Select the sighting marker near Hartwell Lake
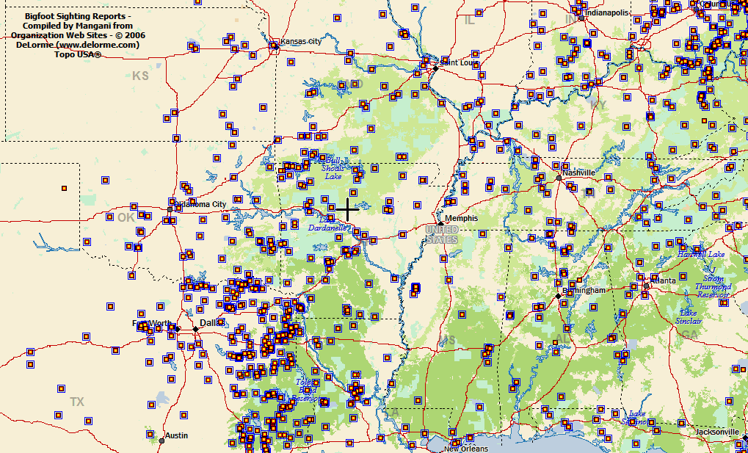Image resolution: width=748 pixels, height=453 pixels. [697, 249]
